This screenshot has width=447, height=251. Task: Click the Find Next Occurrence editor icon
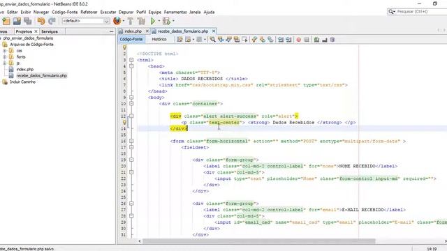(x=228, y=40)
